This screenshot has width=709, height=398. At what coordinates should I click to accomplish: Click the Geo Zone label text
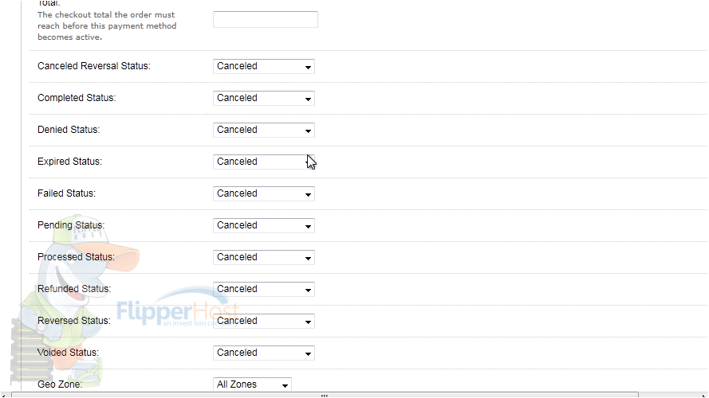click(60, 384)
